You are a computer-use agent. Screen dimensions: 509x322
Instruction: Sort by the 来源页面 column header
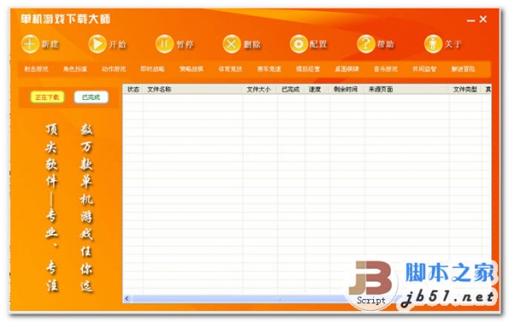pos(406,89)
